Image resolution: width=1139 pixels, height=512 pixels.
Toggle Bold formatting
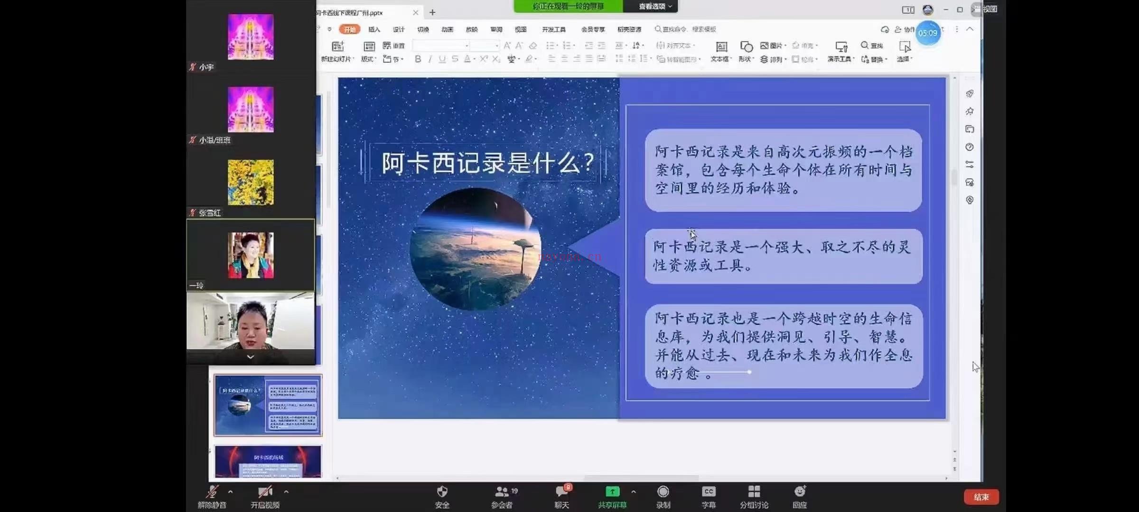418,59
